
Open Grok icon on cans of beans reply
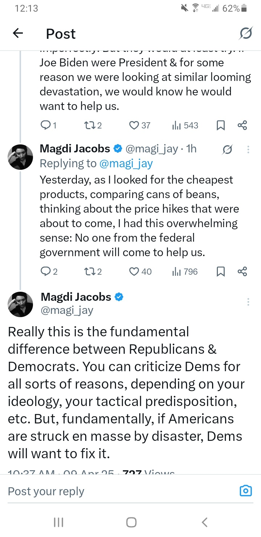tap(227, 149)
